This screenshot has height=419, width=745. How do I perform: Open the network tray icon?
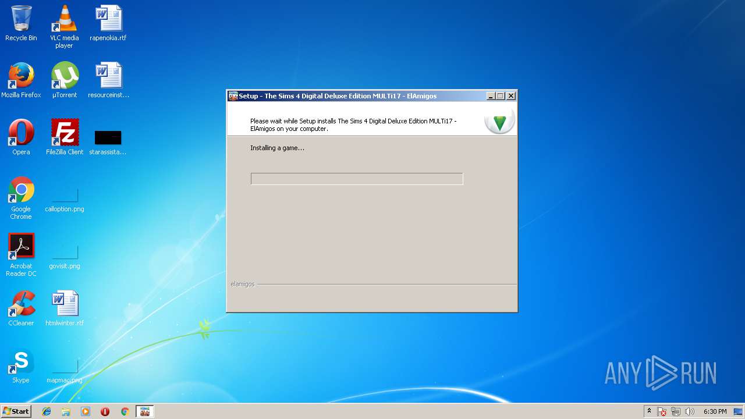click(676, 411)
